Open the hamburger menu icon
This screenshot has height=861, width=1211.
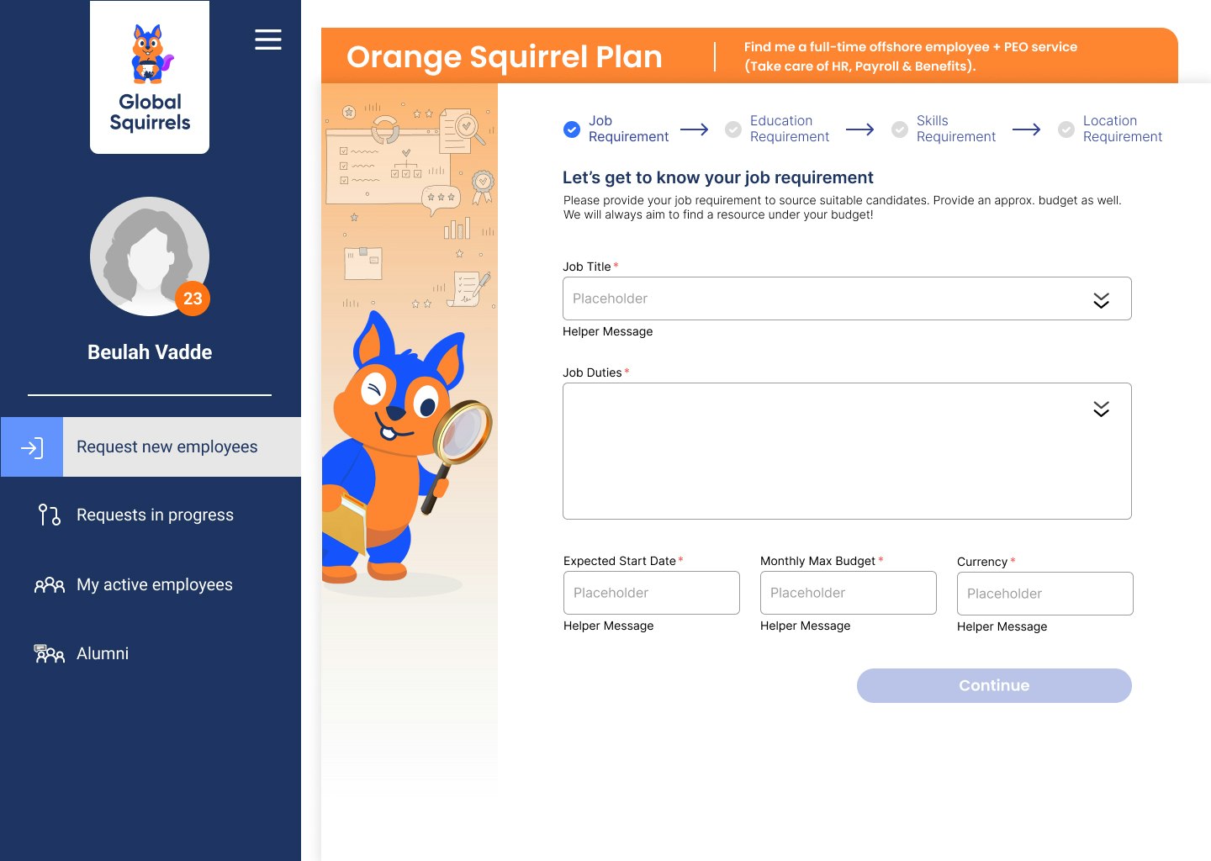pos(268,40)
